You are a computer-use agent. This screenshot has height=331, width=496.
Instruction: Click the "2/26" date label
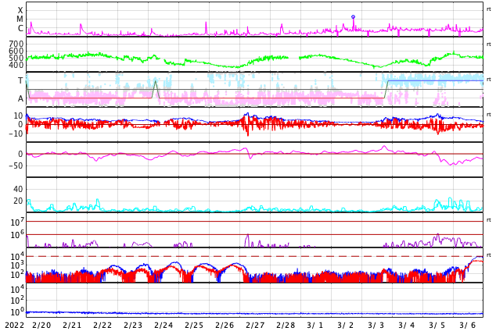point(225,326)
